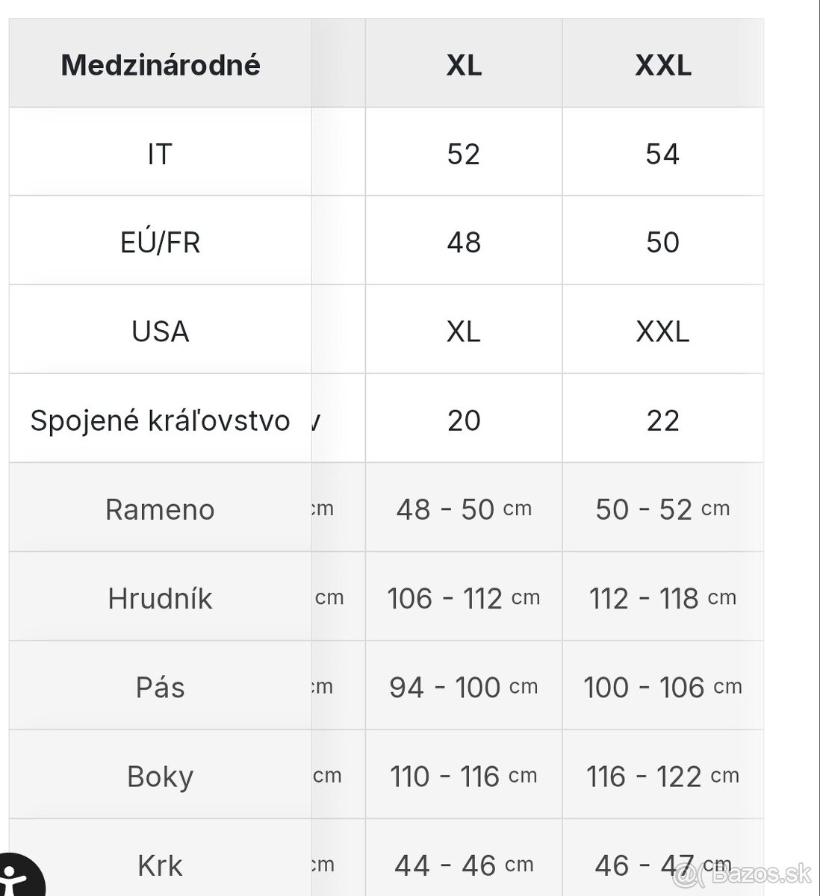820x896 pixels.
Task: Click the 48 - 50 cm shoulder cell
Action: tap(464, 509)
